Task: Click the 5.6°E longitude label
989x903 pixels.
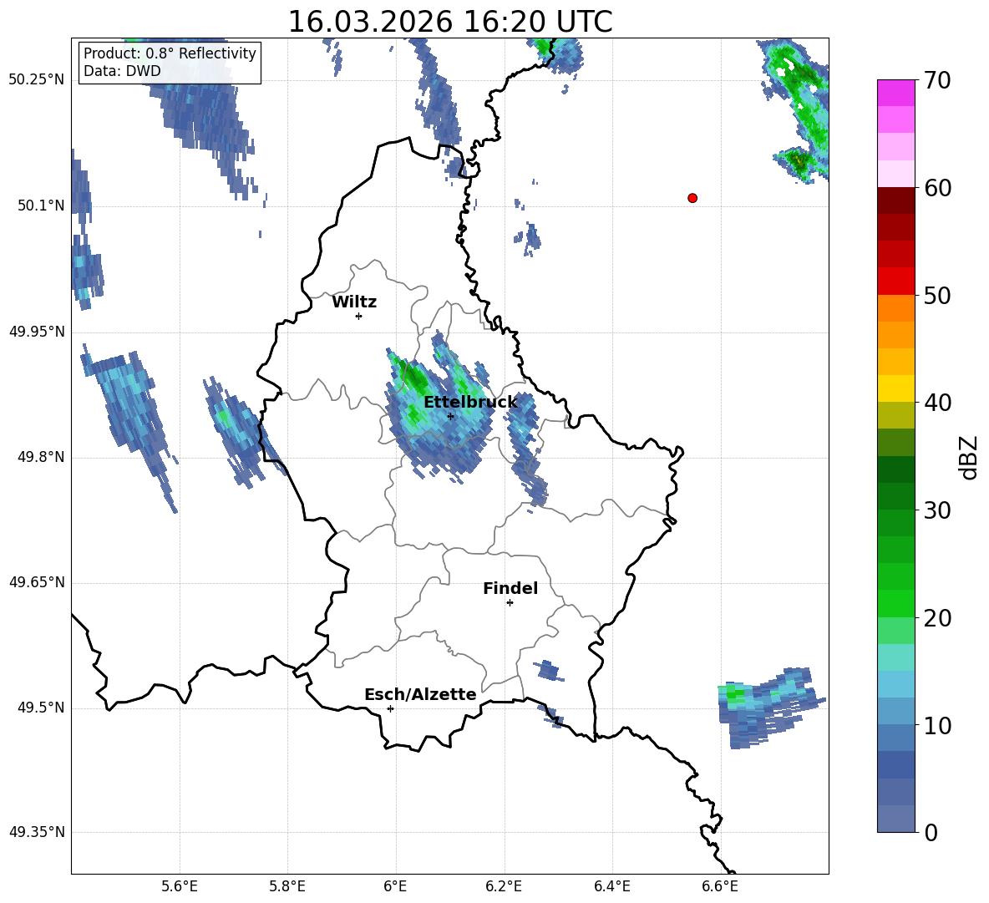Action: tap(179, 886)
